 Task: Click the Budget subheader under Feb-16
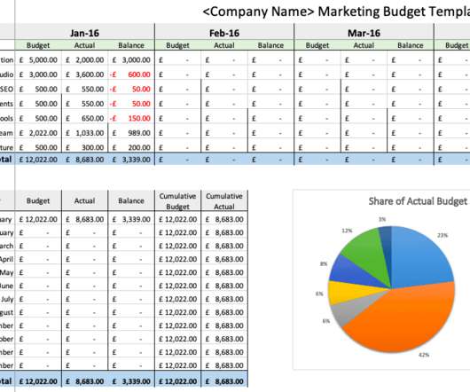tap(177, 45)
